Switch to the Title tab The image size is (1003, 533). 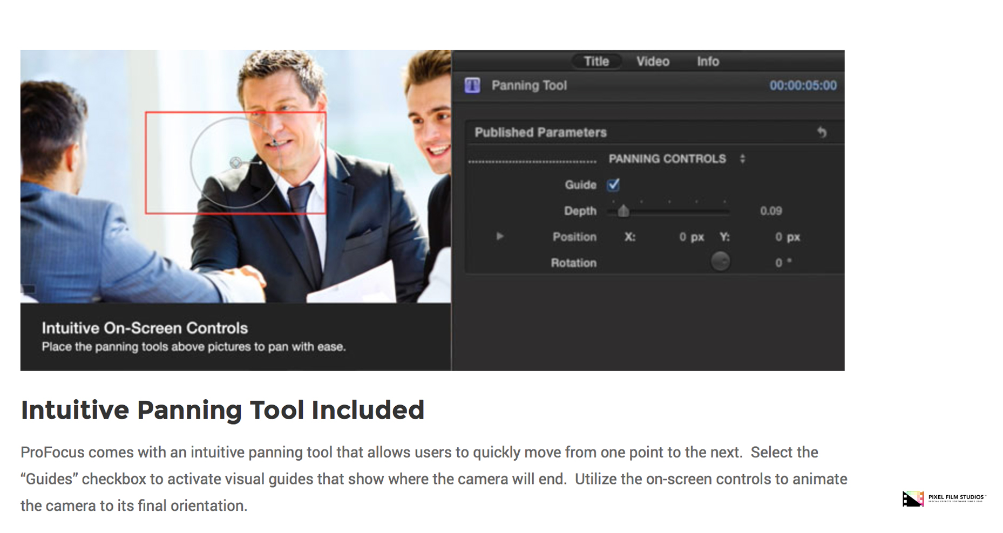pos(596,61)
